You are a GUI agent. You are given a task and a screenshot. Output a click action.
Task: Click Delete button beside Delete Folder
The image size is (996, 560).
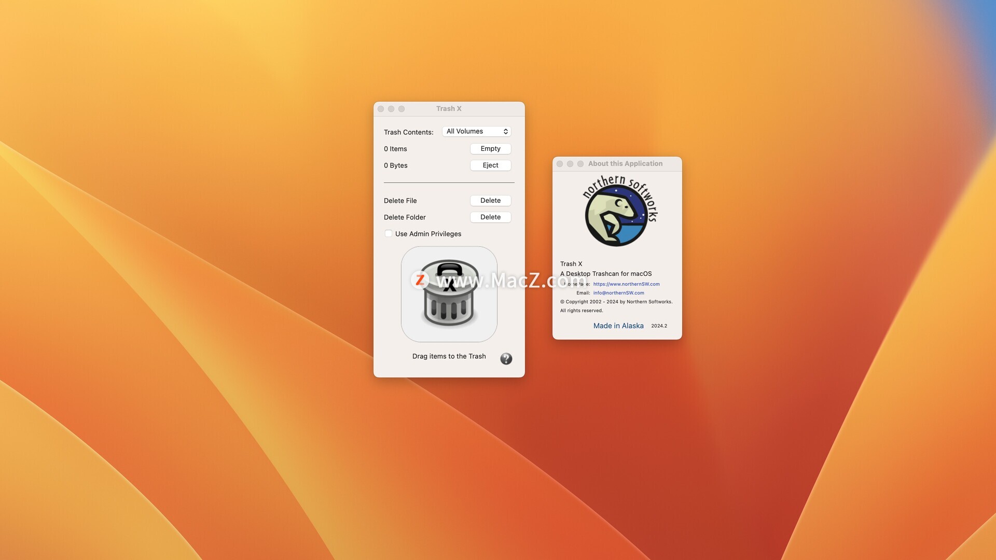click(x=490, y=217)
